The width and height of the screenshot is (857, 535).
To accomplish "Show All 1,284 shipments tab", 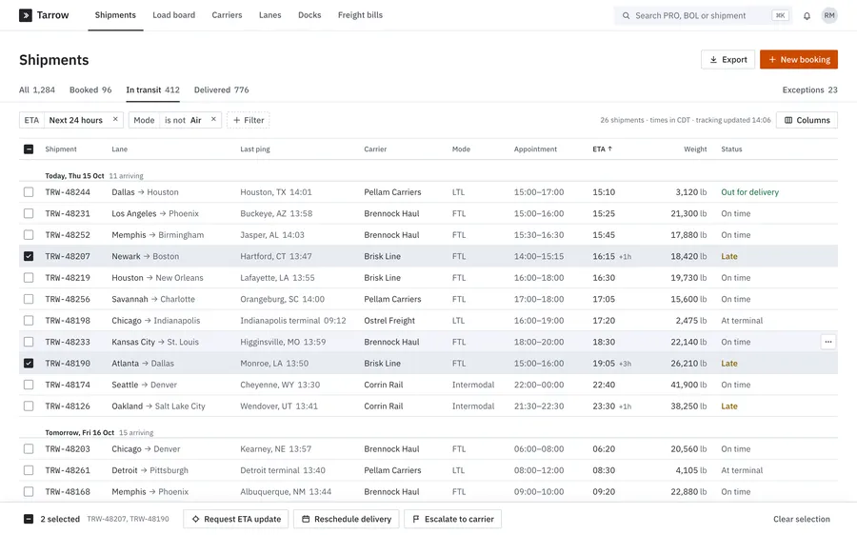I will [37, 89].
